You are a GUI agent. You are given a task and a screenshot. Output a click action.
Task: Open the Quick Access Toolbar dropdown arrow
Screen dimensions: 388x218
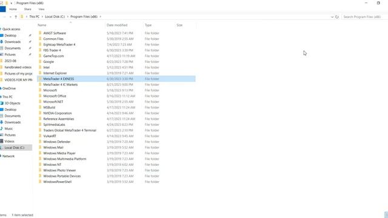coord(11,3)
